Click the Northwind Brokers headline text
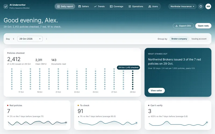This screenshot has width=215, height=134. click(174, 62)
